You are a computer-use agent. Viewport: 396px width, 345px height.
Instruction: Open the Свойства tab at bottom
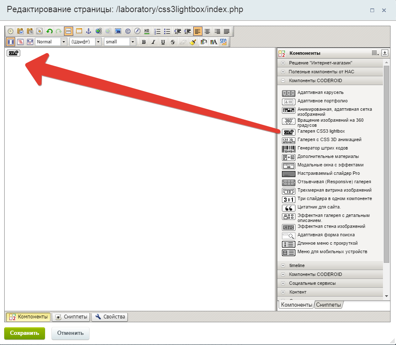[x=110, y=317]
